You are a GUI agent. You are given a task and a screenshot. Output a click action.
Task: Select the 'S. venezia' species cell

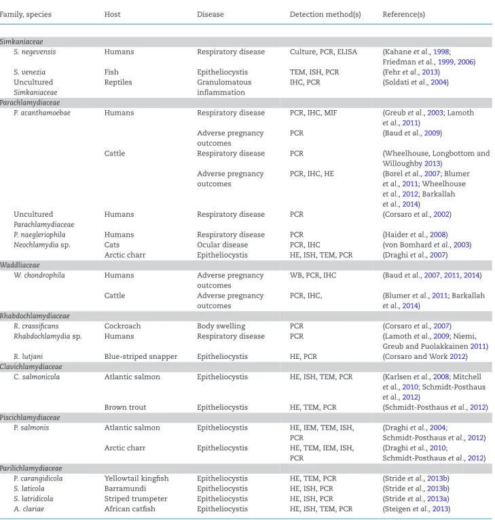coord(29,72)
